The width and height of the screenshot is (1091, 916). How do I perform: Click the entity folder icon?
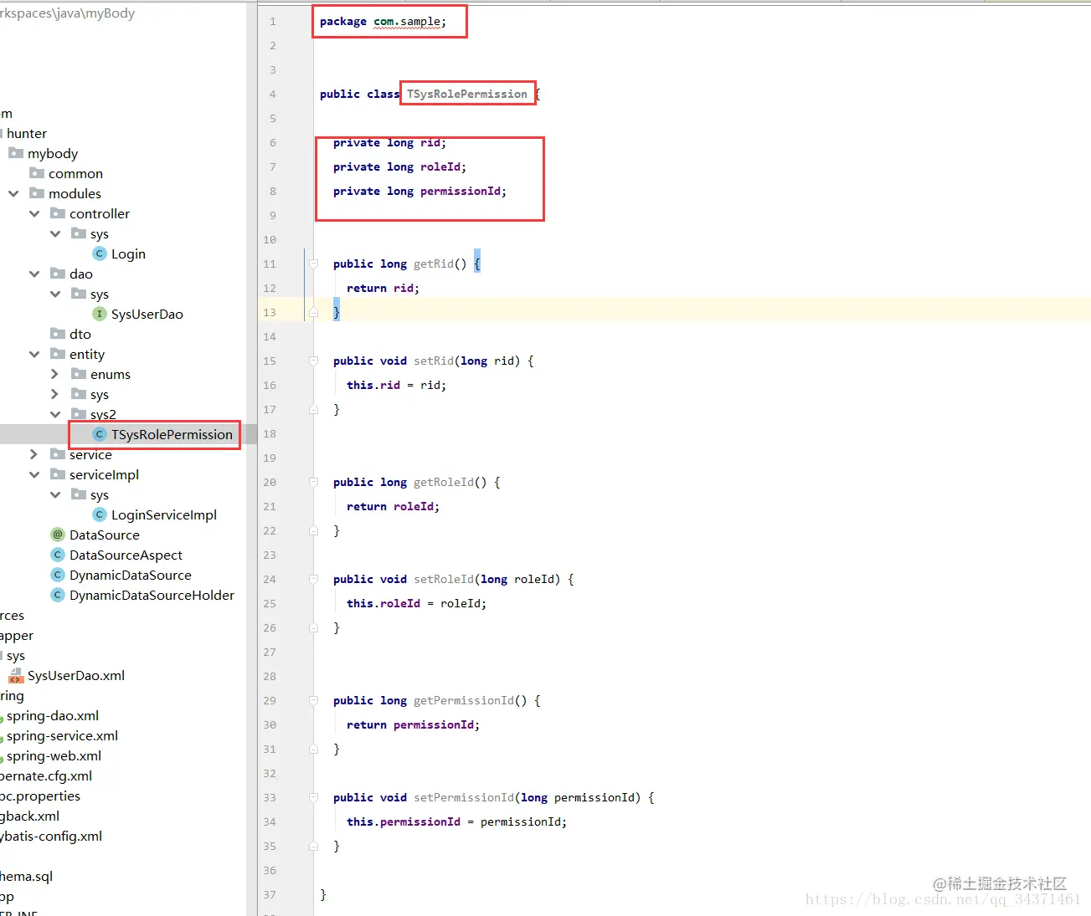coord(58,354)
